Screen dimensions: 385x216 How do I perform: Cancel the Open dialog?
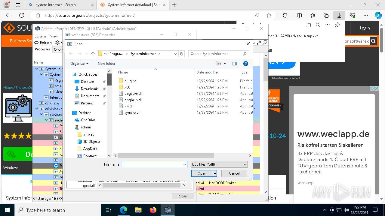[234, 173]
